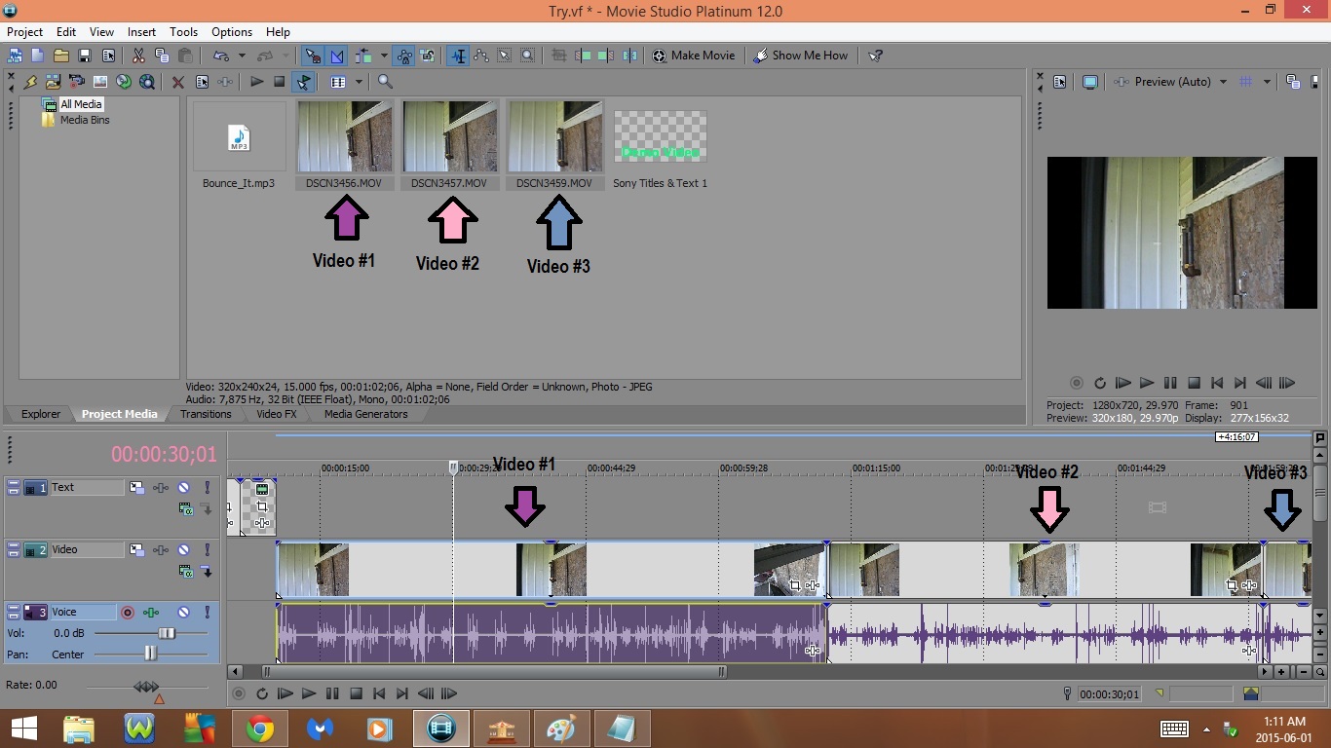Click the Show Me How button
The width and height of the screenshot is (1331, 748).
click(801, 56)
